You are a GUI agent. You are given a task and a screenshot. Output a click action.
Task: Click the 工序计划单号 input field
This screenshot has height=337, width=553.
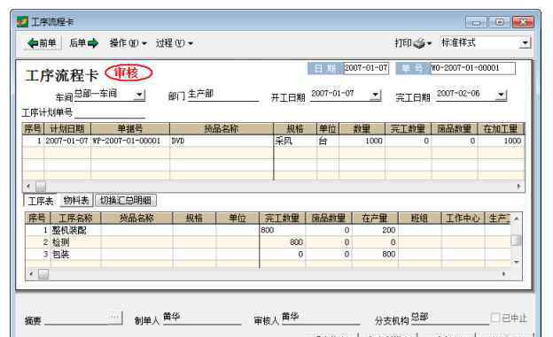coord(110,112)
